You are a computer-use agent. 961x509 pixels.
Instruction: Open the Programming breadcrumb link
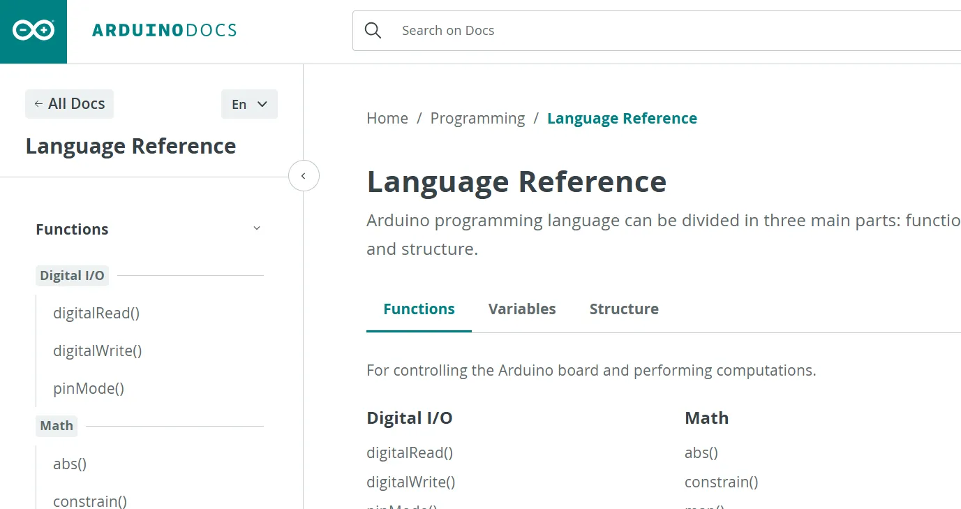pos(477,119)
